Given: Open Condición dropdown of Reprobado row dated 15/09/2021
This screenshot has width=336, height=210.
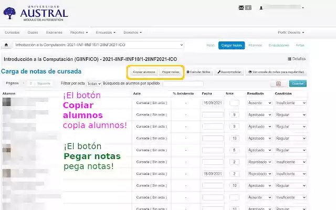Looking at the screenshot, I should tap(290, 174).
